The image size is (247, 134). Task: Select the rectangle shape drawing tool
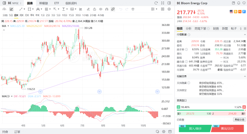tap(29, 9)
